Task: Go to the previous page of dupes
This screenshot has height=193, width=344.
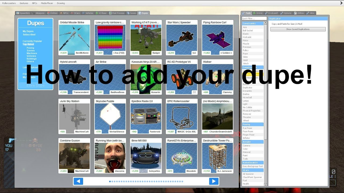Action: click(78, 181)
